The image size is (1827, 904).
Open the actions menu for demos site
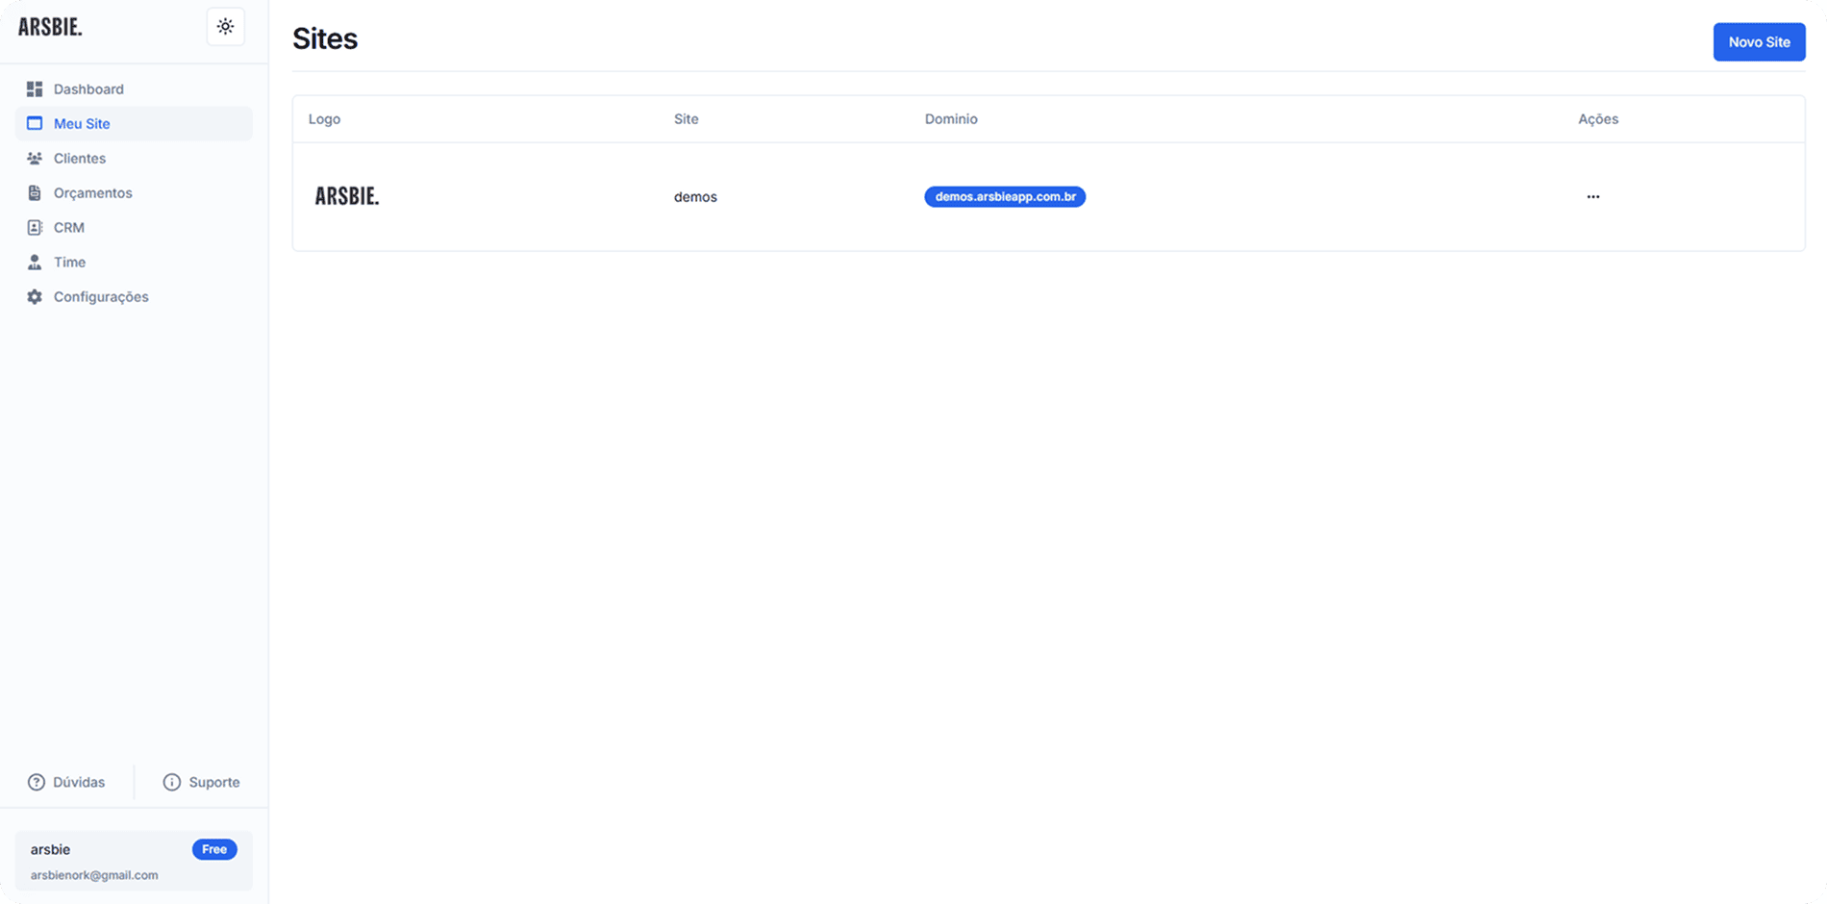tap(1592, 197)
